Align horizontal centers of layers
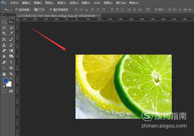 [98, 10]
